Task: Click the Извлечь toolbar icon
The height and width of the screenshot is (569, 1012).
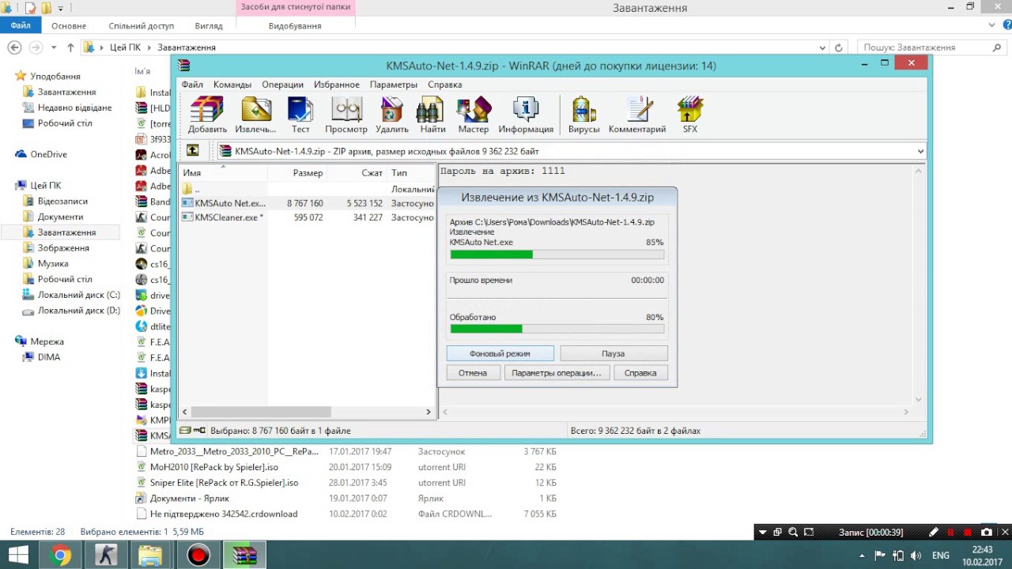Action: click(255, 115)
